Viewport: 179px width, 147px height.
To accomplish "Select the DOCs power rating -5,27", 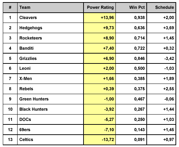I will [109, 120].
